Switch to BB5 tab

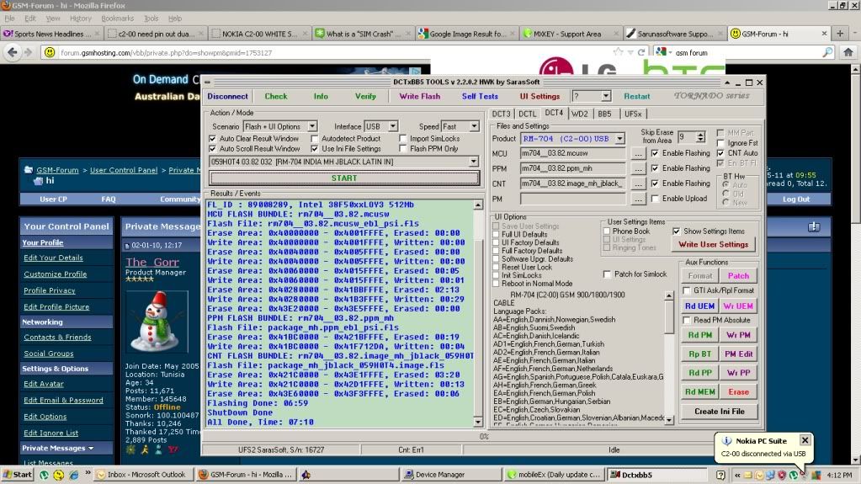(x=604, y=114)
